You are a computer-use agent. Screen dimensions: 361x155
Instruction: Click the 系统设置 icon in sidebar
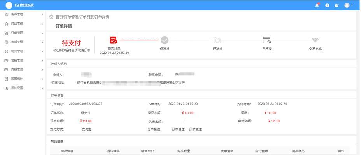coord(7,88)
